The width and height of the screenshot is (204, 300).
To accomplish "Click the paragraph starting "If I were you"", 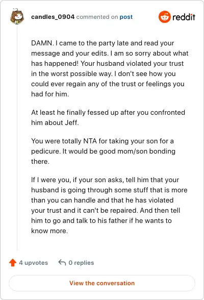I will [109, 205].
